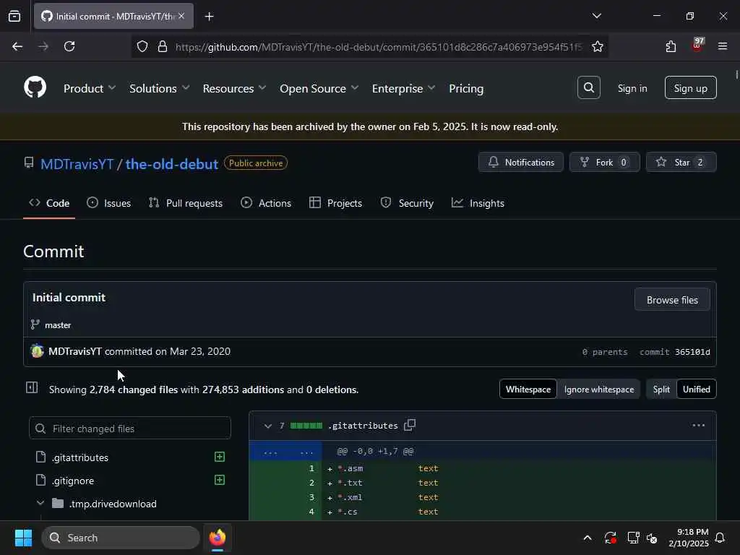This screenshot has width=740, height=555.
Task: Expand the Enterprise dropdown menu
Action: (x=403, y=88)
